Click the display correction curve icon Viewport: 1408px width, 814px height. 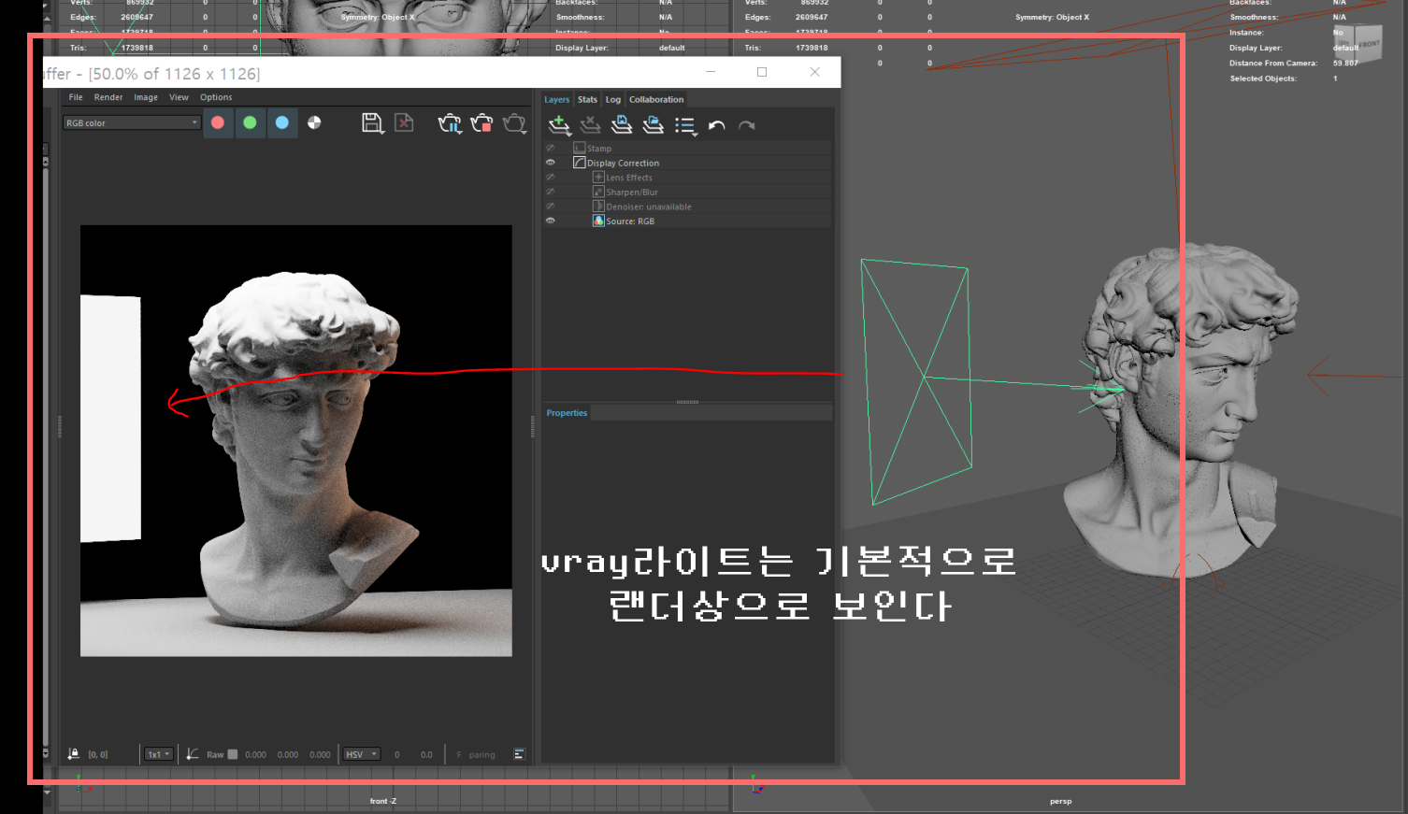(x=193, y=754)
